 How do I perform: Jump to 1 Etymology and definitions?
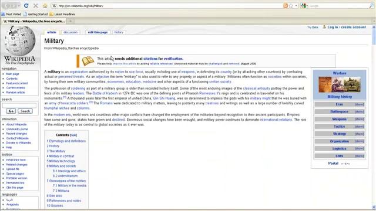tap(66, 141)
